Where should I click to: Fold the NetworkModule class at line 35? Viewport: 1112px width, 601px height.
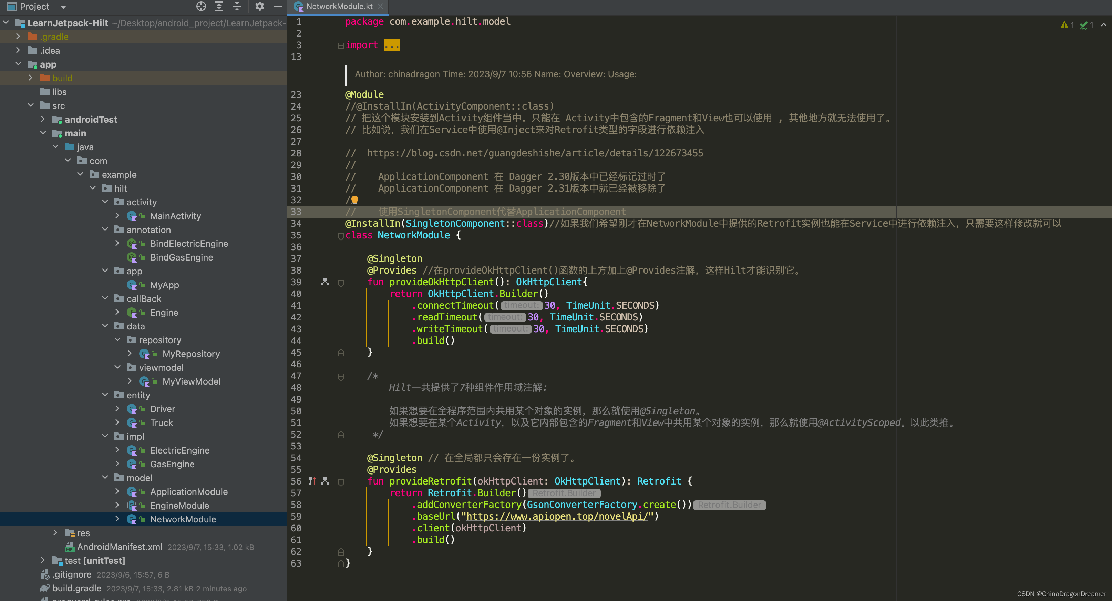341,236
